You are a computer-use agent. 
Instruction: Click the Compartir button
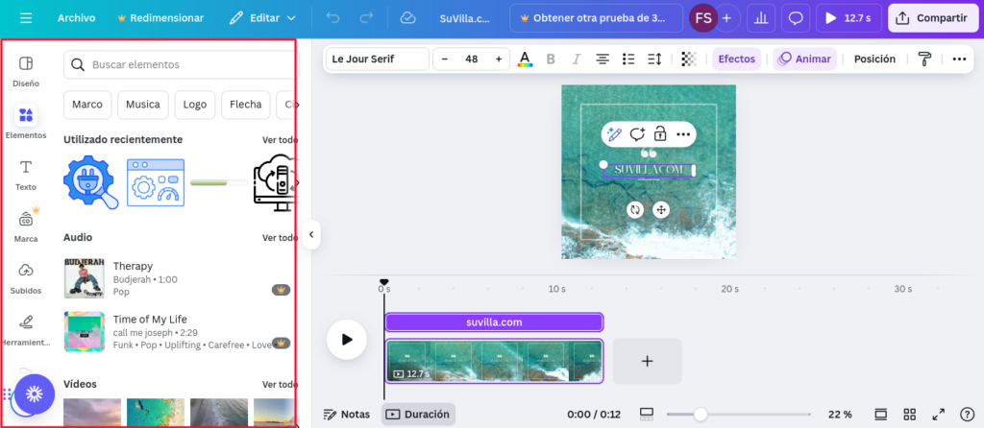pos(932,18)
